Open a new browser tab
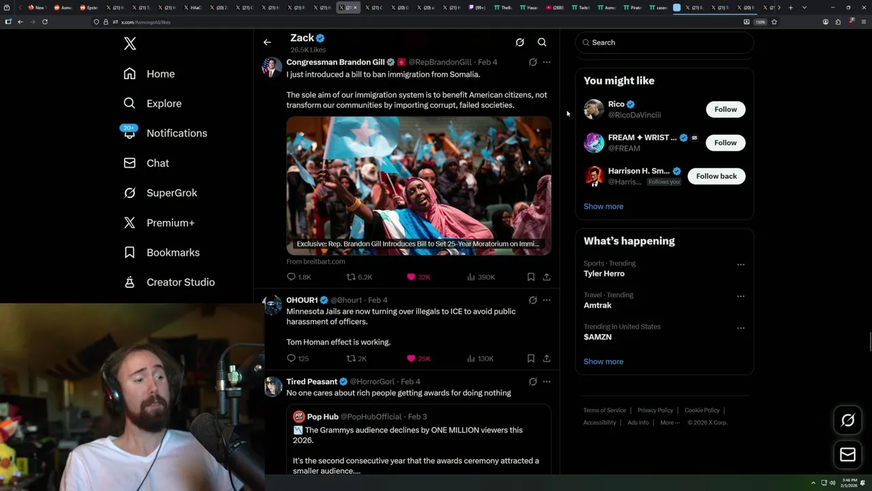The height and width of the screenshot is (491, 872). (790, 8)
